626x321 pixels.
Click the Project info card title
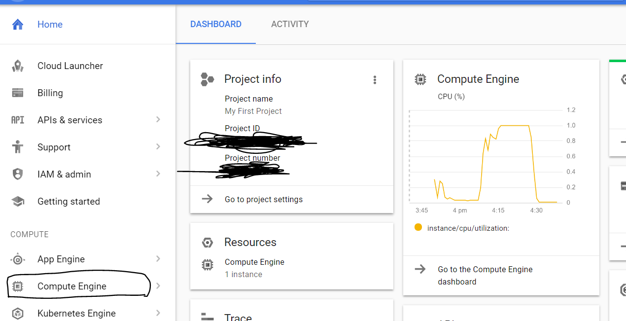click(x=253, y=79)
